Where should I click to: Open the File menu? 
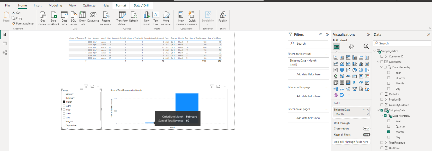7,5
